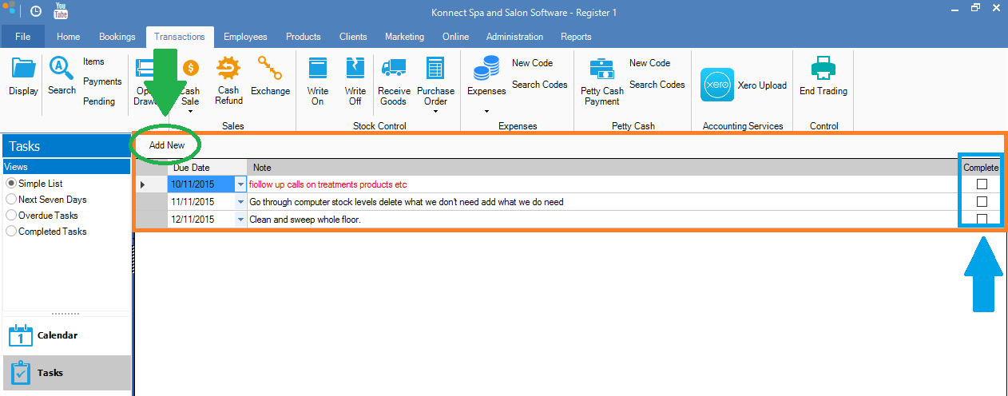Click the Due Date column header
Screen dimensions: 1008x396
pos(207,168)
